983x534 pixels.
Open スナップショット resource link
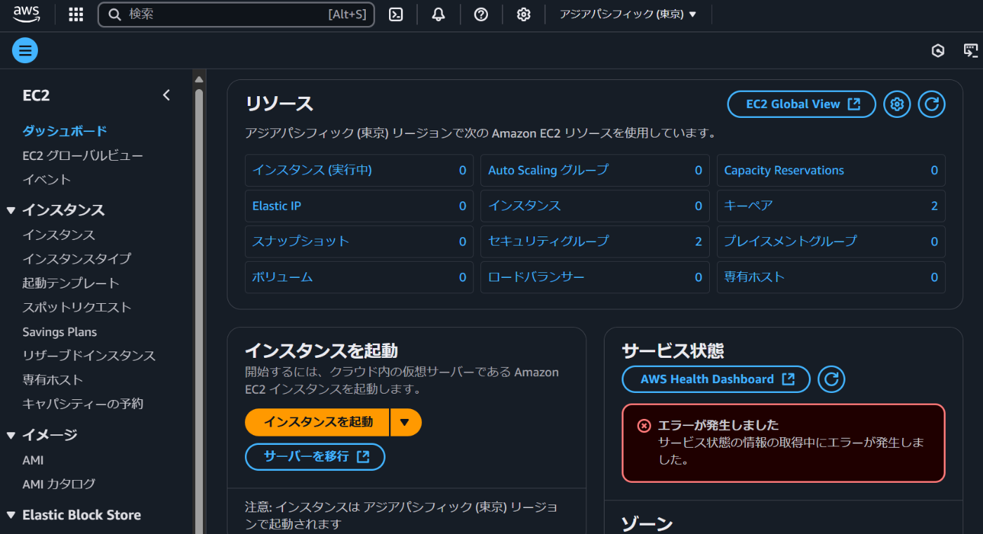301,241
